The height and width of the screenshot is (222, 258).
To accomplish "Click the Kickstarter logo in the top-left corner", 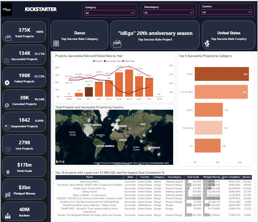I will (x=7, y=9).
